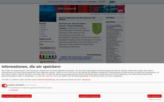The image size is (164, 102).
Task: Click the Herzlich willkommen heading
Action: click(x=77, y=19)
